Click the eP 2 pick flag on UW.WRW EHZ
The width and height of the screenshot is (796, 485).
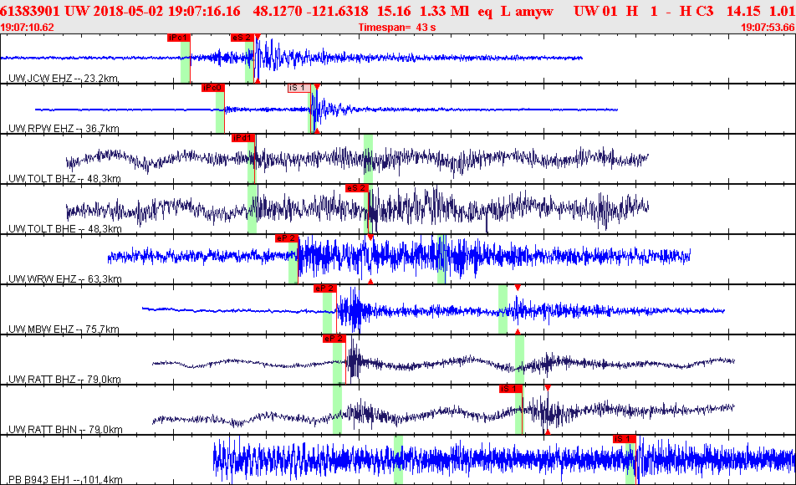click(x=286, y=238)
